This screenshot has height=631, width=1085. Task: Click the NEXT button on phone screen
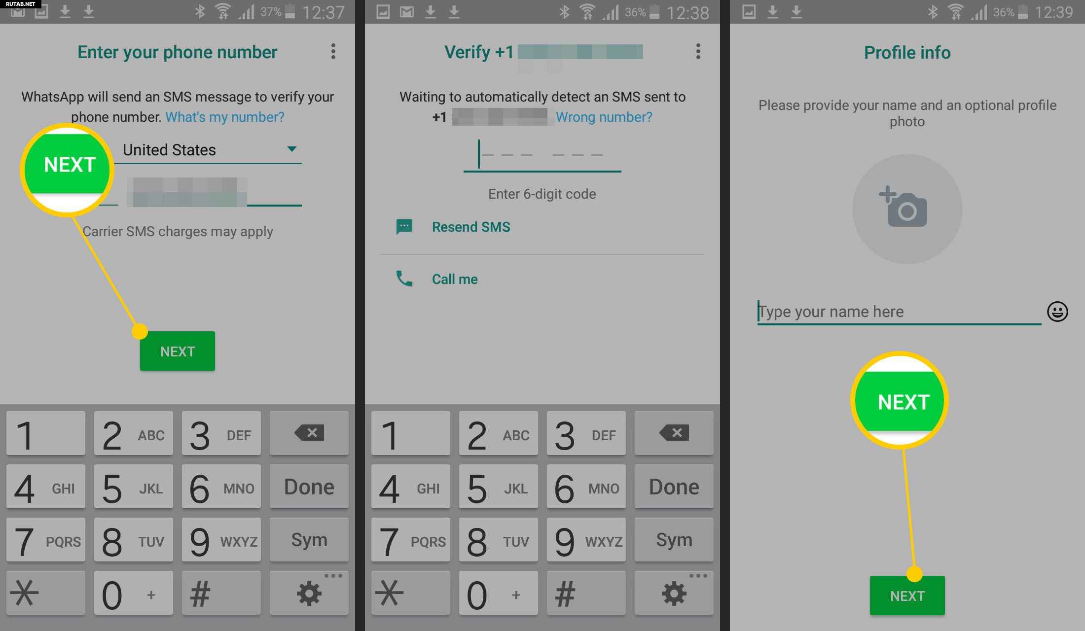(178, 351)
